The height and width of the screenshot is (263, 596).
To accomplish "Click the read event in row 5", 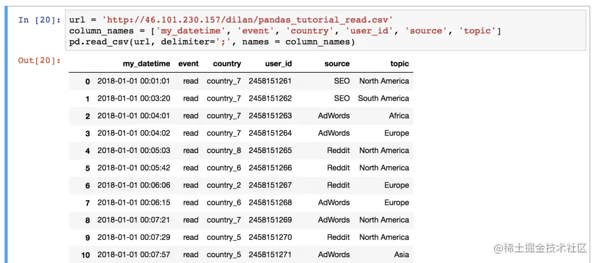I will tap(191, 168).
